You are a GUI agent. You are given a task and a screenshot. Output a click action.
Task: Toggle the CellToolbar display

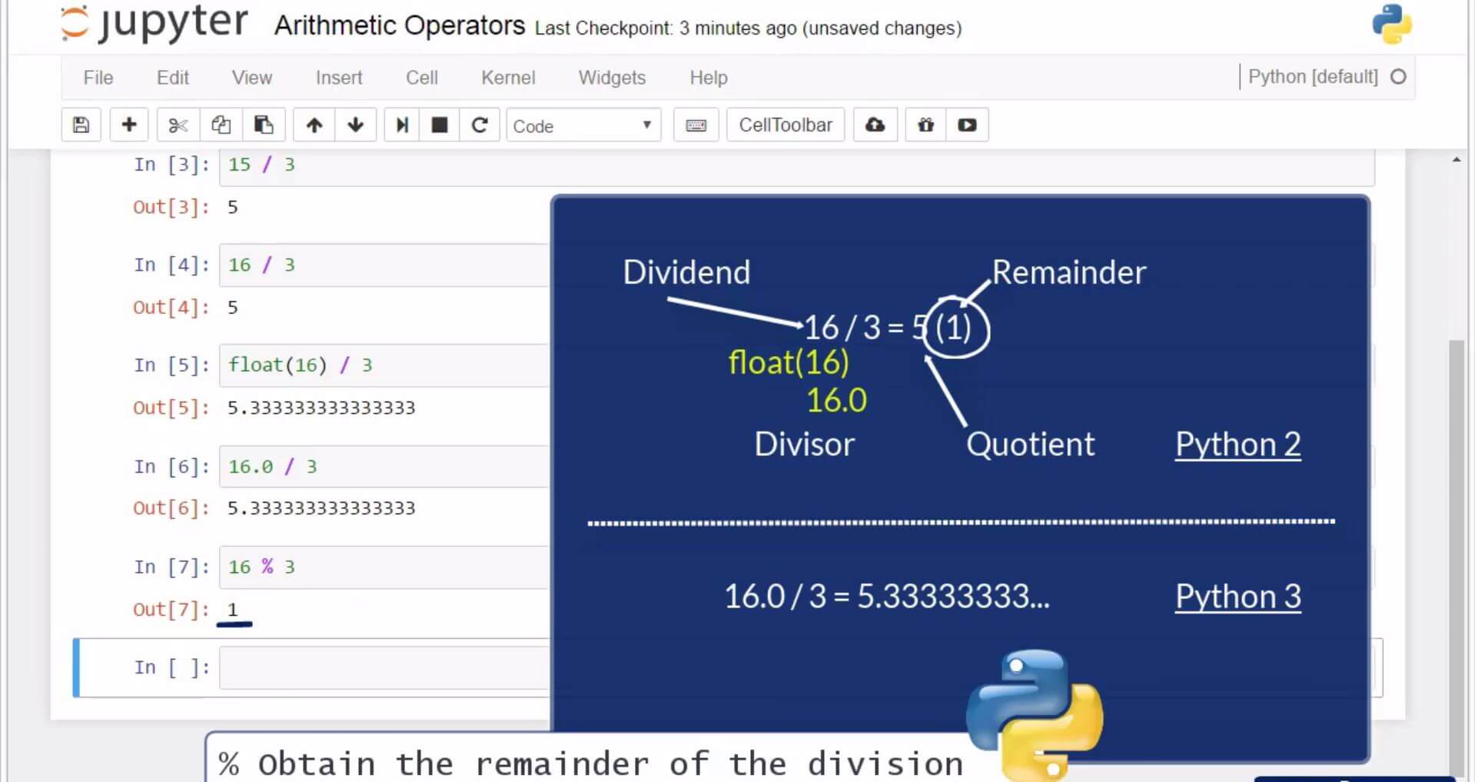coord(785,124)
